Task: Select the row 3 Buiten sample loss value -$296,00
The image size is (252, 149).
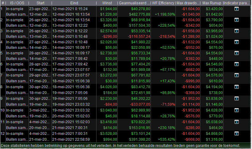Action: click(108, 37)
